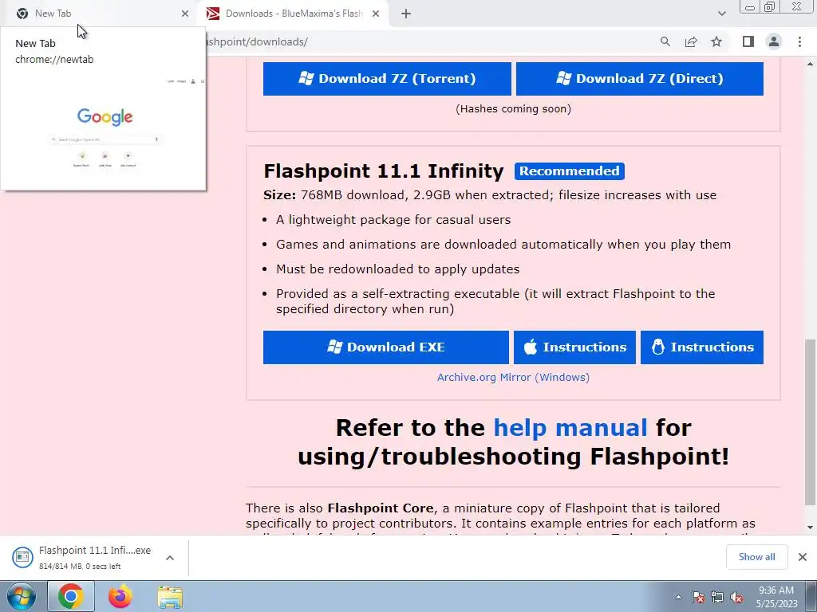This screenshot has width=817, height=612.
Task: Toggle the browser side panel icon
Action: click(748, 41)
